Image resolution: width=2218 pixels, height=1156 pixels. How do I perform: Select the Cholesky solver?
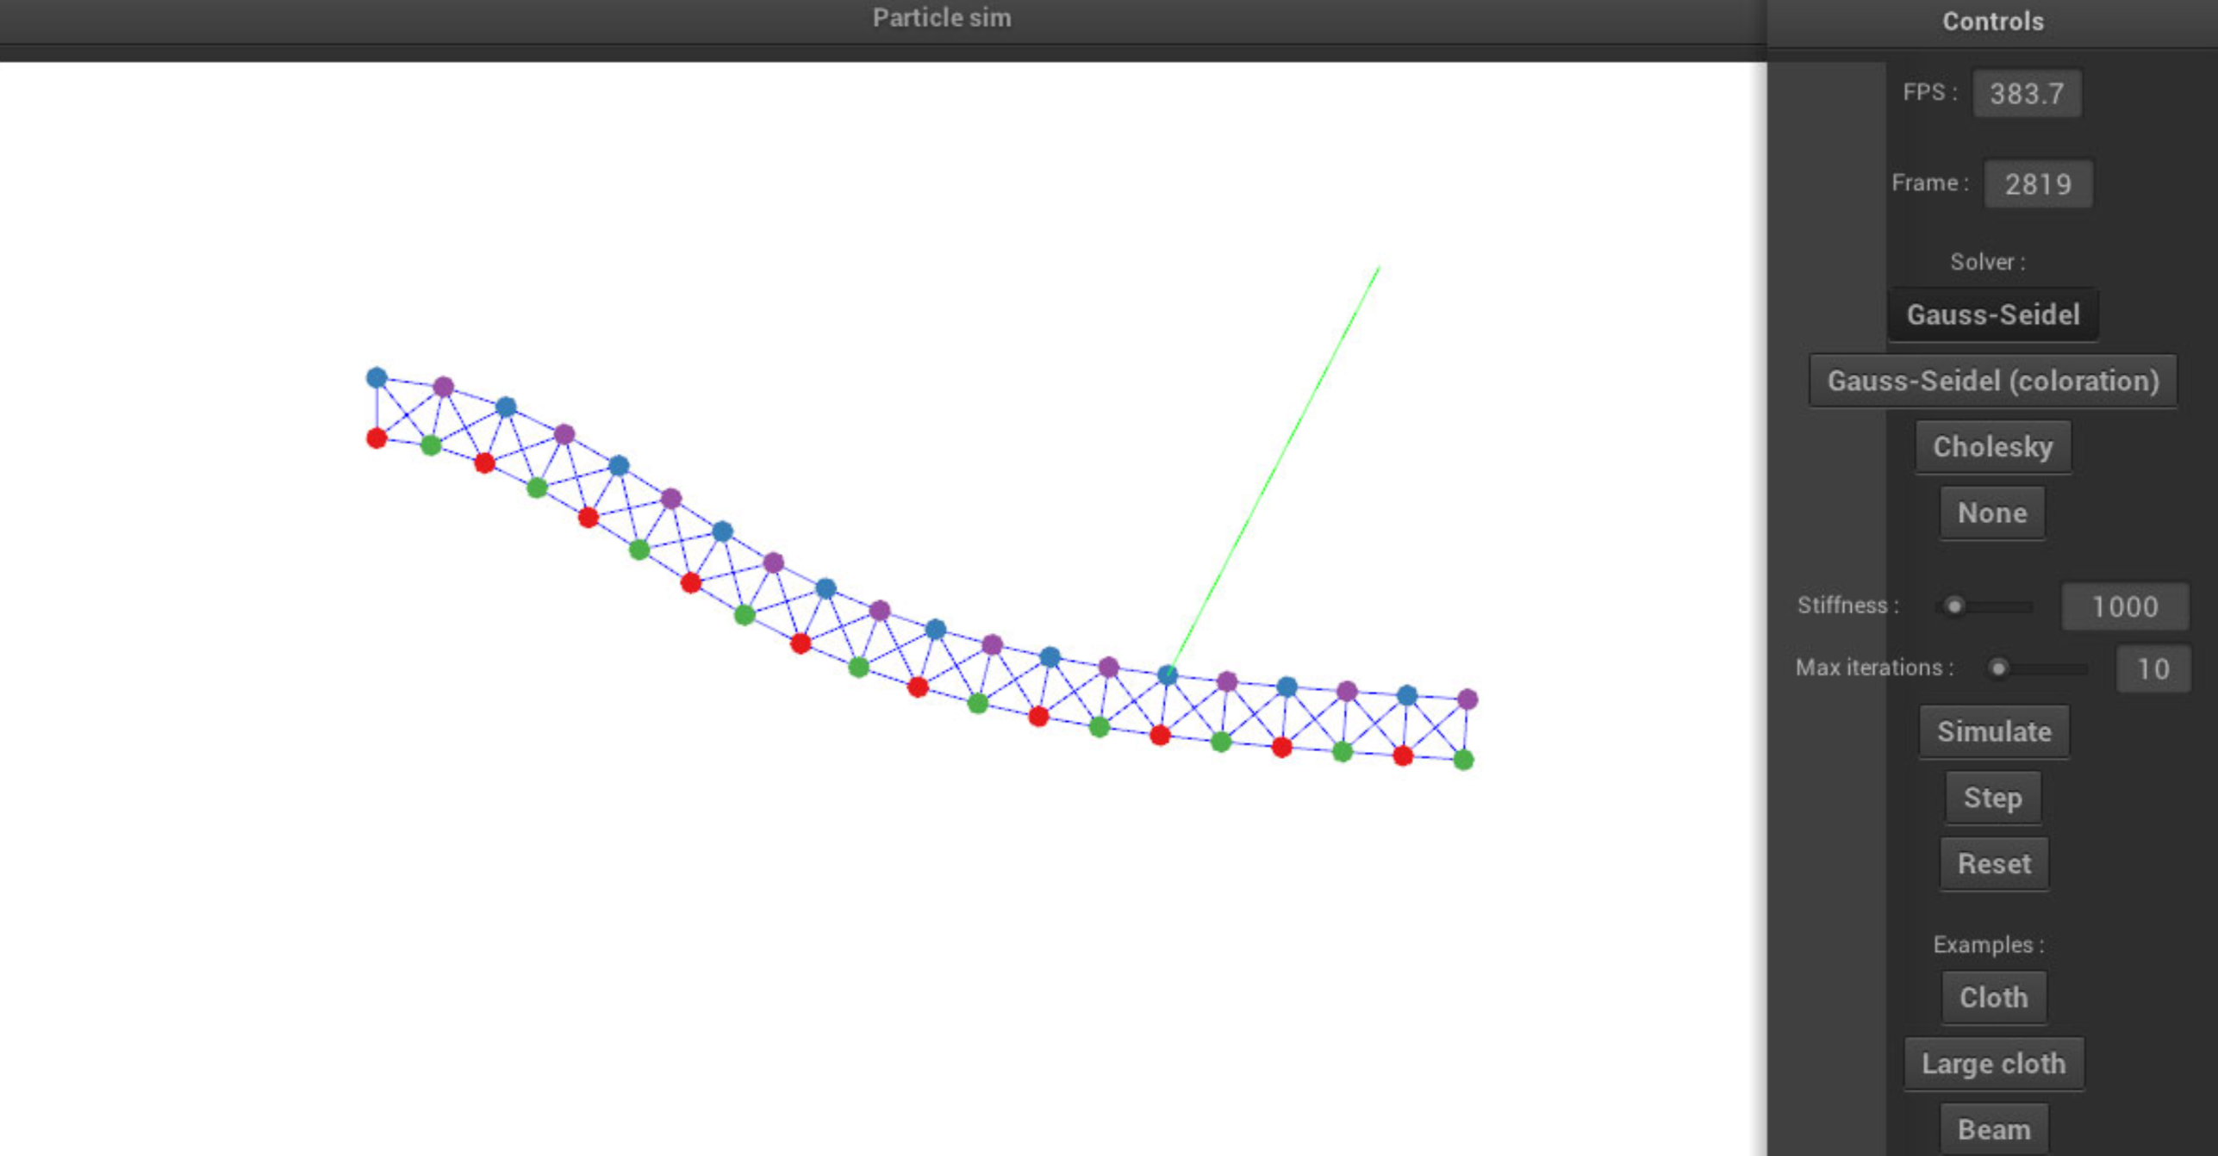1992,447
